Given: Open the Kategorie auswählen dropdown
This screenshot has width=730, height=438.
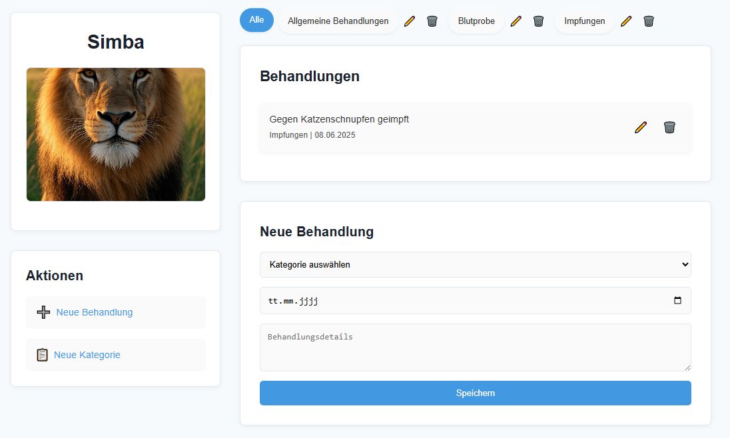Looking at the screenshot, I should [x=475, y=264].
